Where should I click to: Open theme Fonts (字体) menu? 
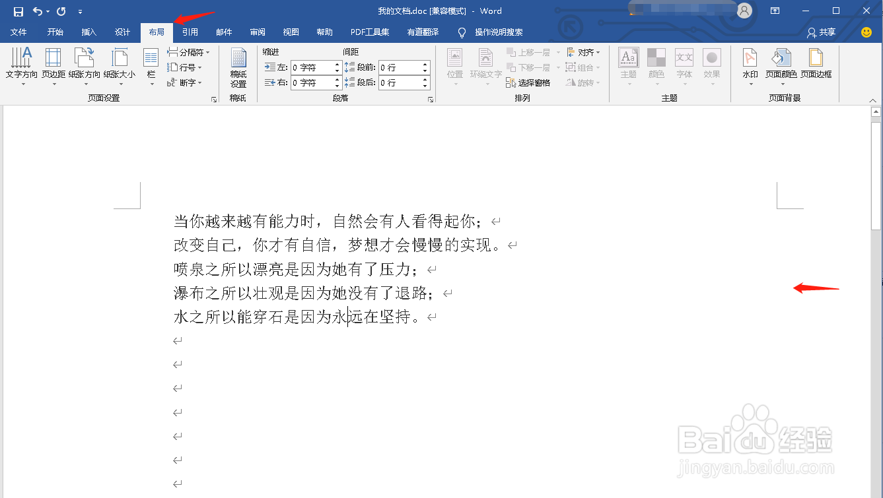point(684,67)
